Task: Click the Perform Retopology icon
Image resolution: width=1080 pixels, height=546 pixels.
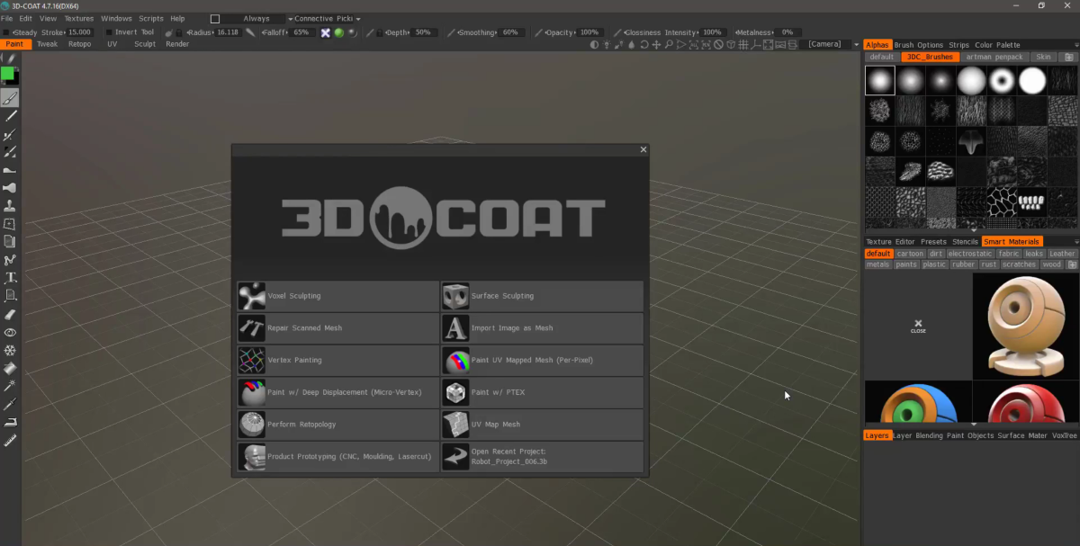Action: click(251, 425)
